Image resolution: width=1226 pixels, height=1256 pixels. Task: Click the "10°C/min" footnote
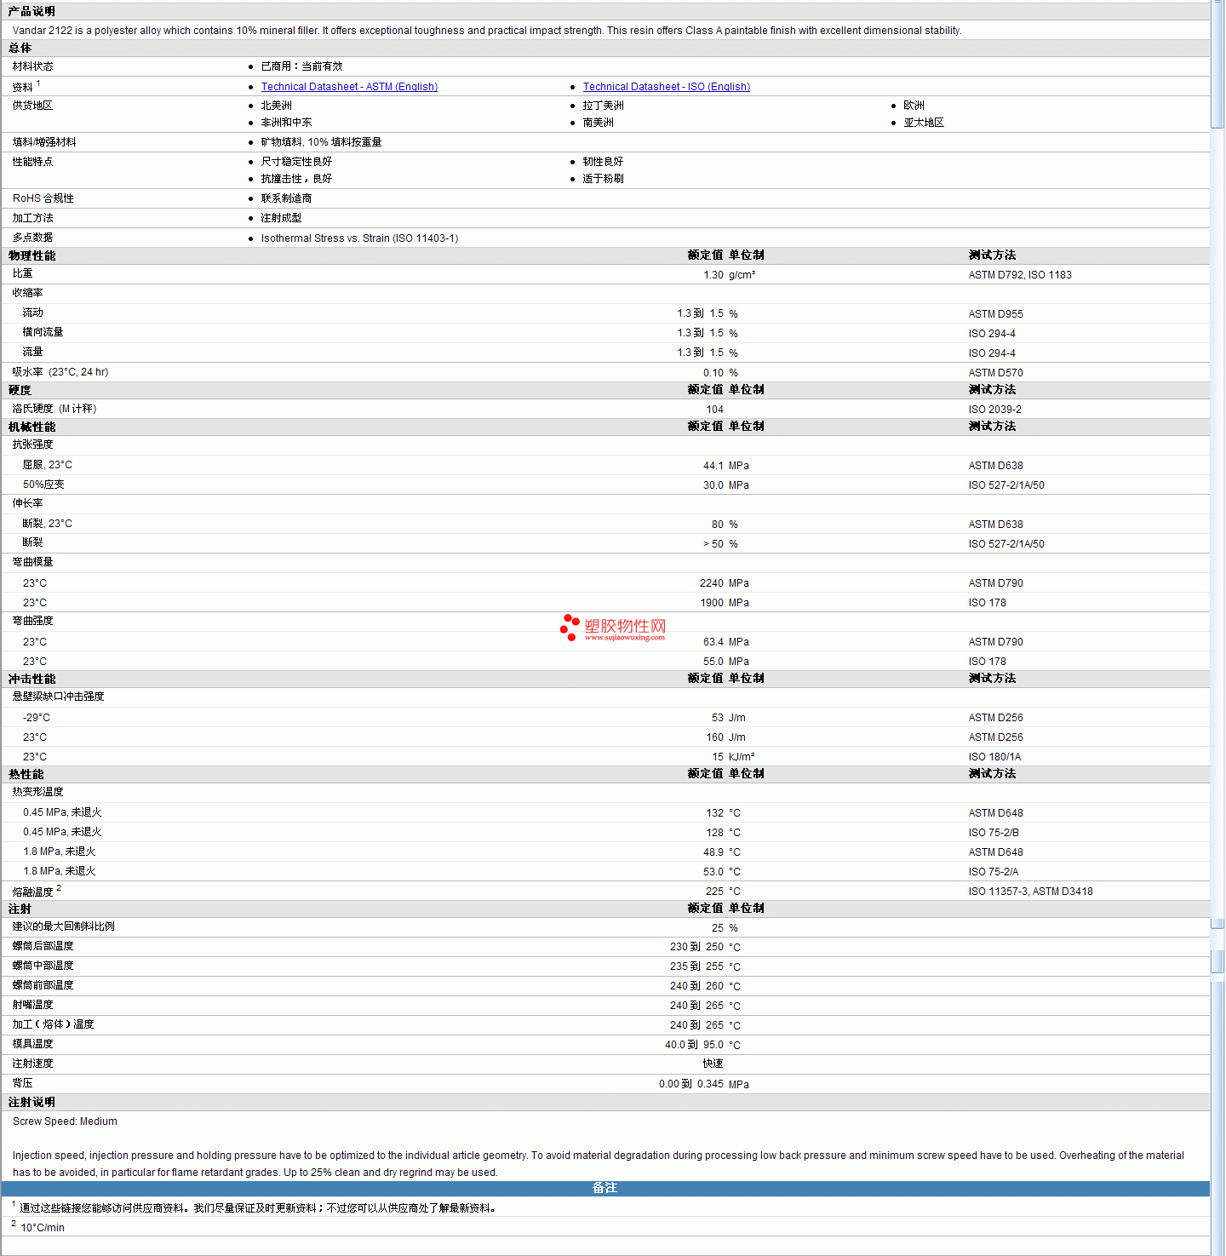(43, 1228)
